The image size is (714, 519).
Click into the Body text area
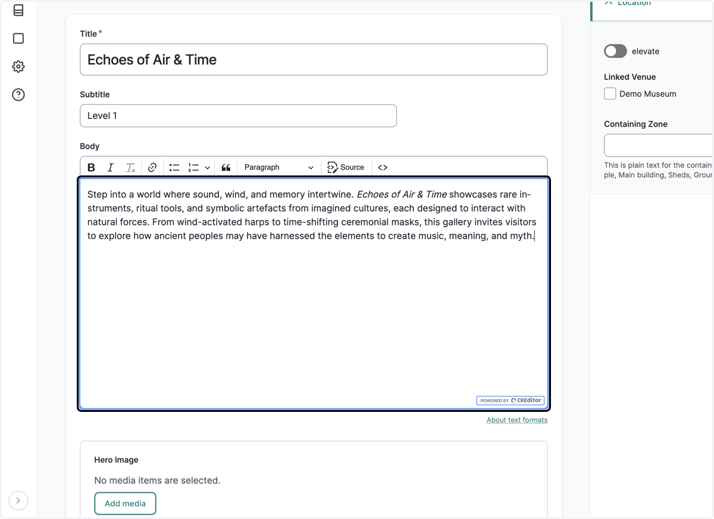[x=314, y=293]
